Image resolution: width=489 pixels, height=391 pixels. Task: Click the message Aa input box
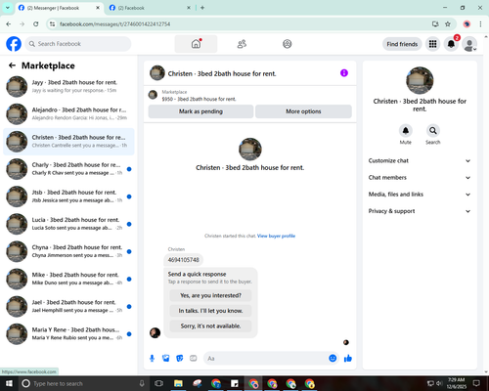pos(266,359)
